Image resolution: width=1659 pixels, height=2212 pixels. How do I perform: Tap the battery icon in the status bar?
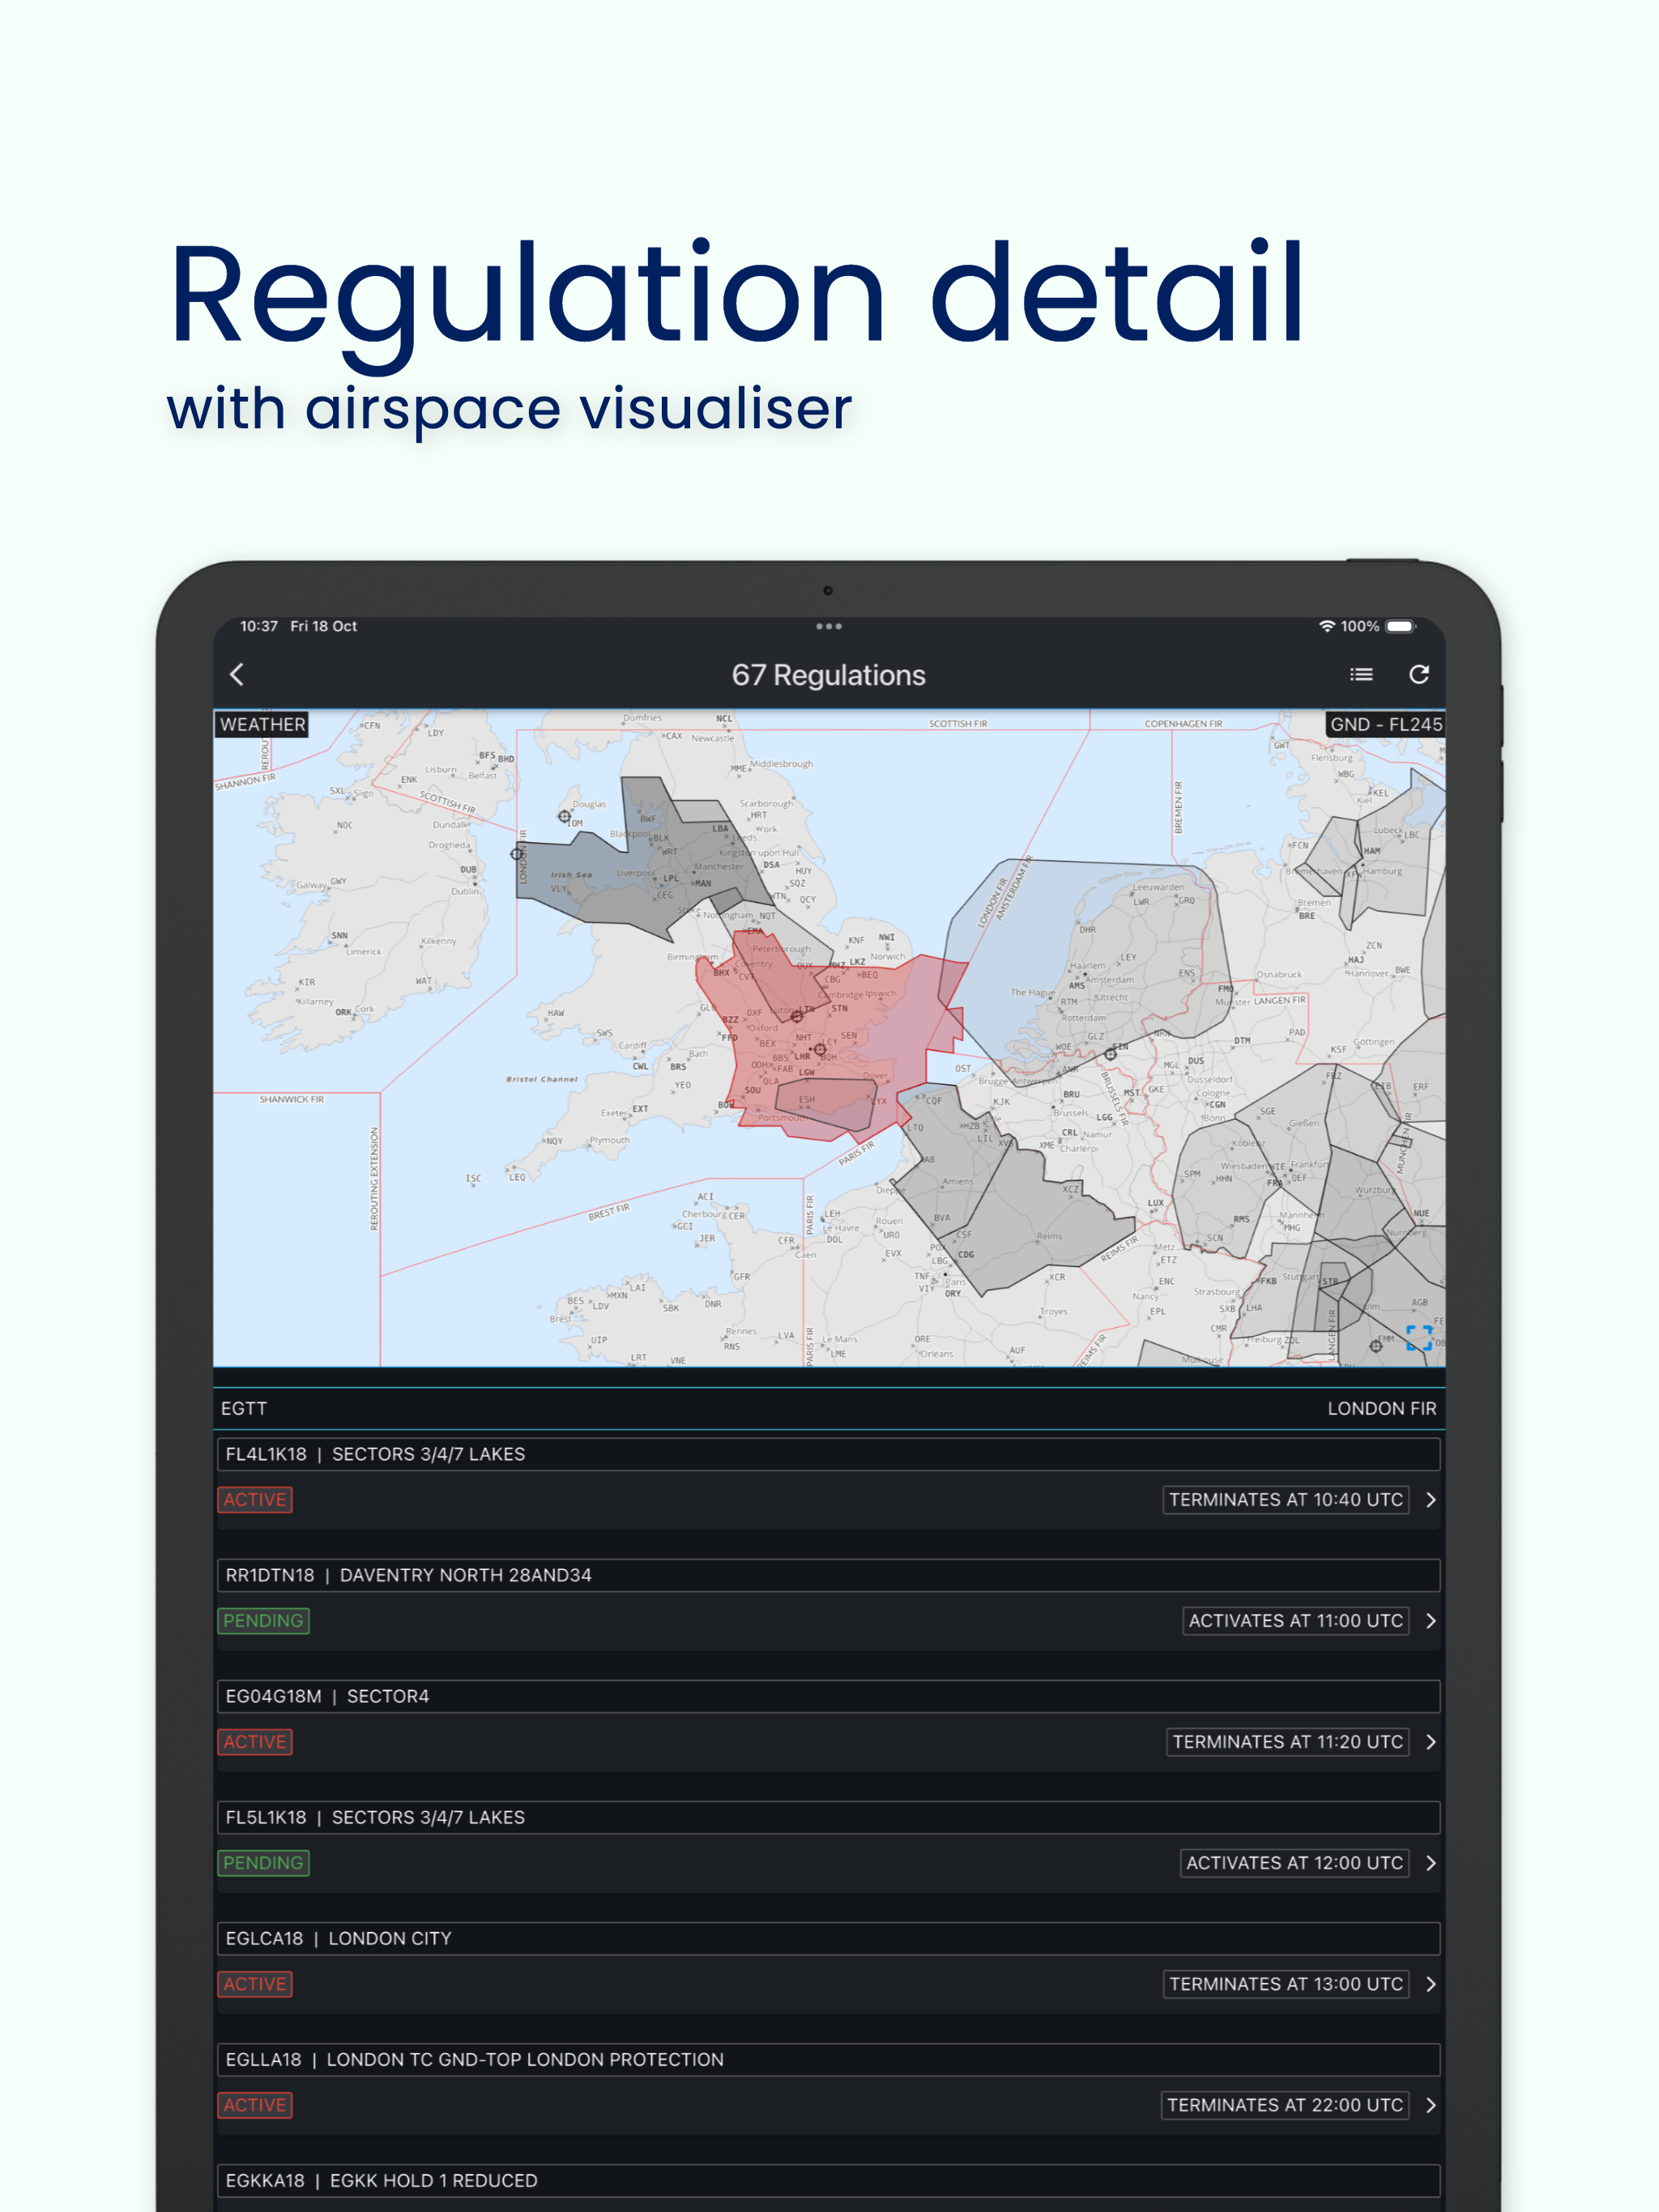point(1401,626)
